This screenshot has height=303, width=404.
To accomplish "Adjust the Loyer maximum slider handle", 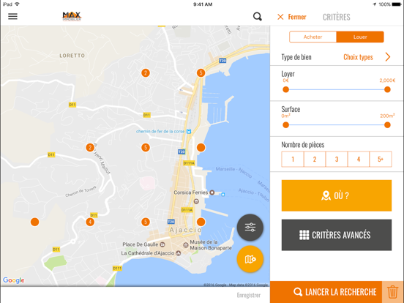I will (387, 89).
